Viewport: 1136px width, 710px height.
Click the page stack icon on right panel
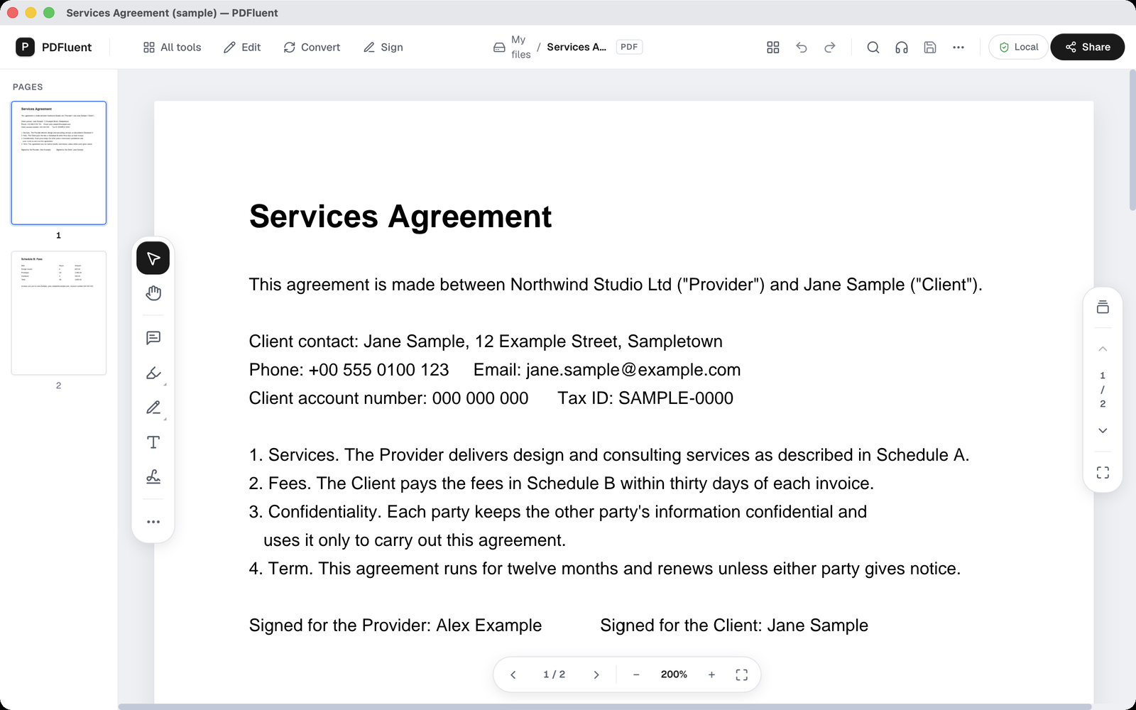[1103, 307]
